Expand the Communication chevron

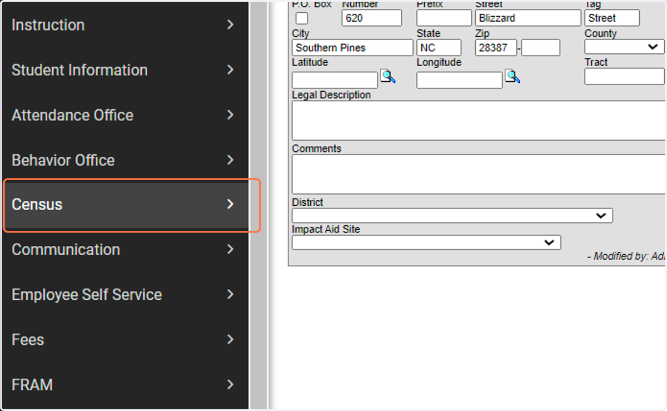pos(231,250)
